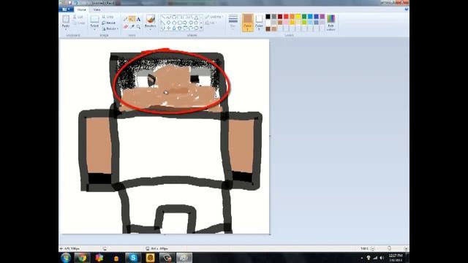Click the volume speaker tray icon
The image size is (468, 263).
click(x=382, y=258)
